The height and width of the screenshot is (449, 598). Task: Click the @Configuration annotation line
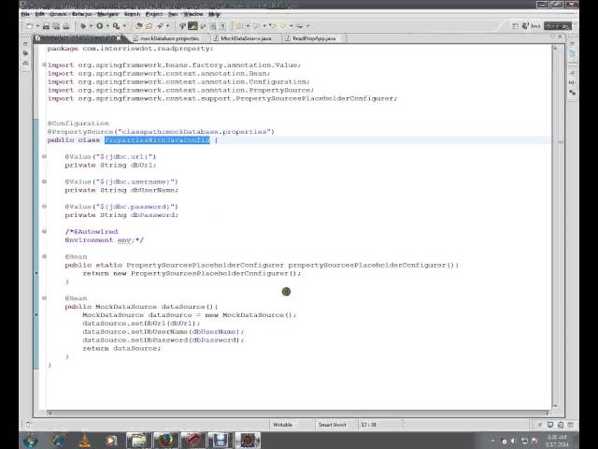pos(78,123)
